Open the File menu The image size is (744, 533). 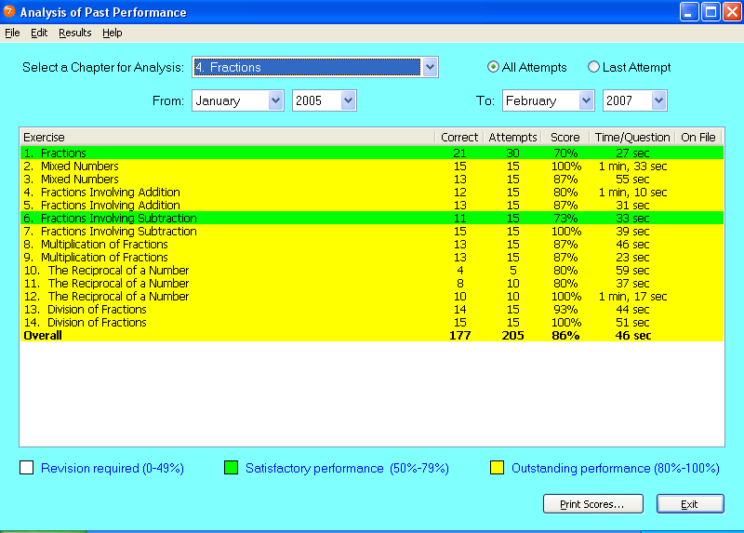tap(12, 33)
